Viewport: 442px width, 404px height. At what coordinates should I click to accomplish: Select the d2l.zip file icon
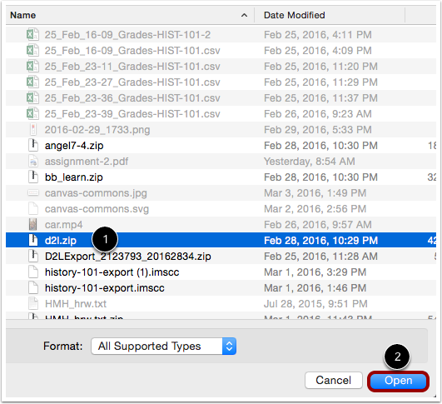click(x=33, y=240)
